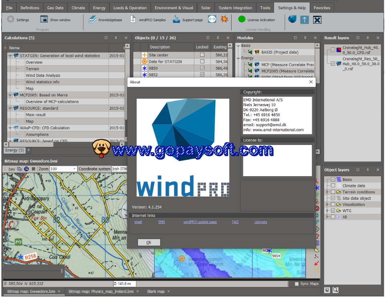This screenshot has width=385, height=297.
Task: Uncheck the Basis object layer checkbox
Action: [333, 179]
